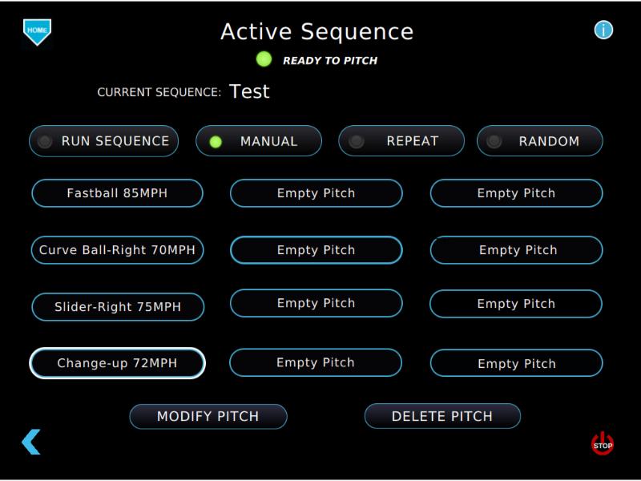This screenshot has width=641, height=481.
Task: Click bottom Empty Pitch in right column
Action: point(516,364)
